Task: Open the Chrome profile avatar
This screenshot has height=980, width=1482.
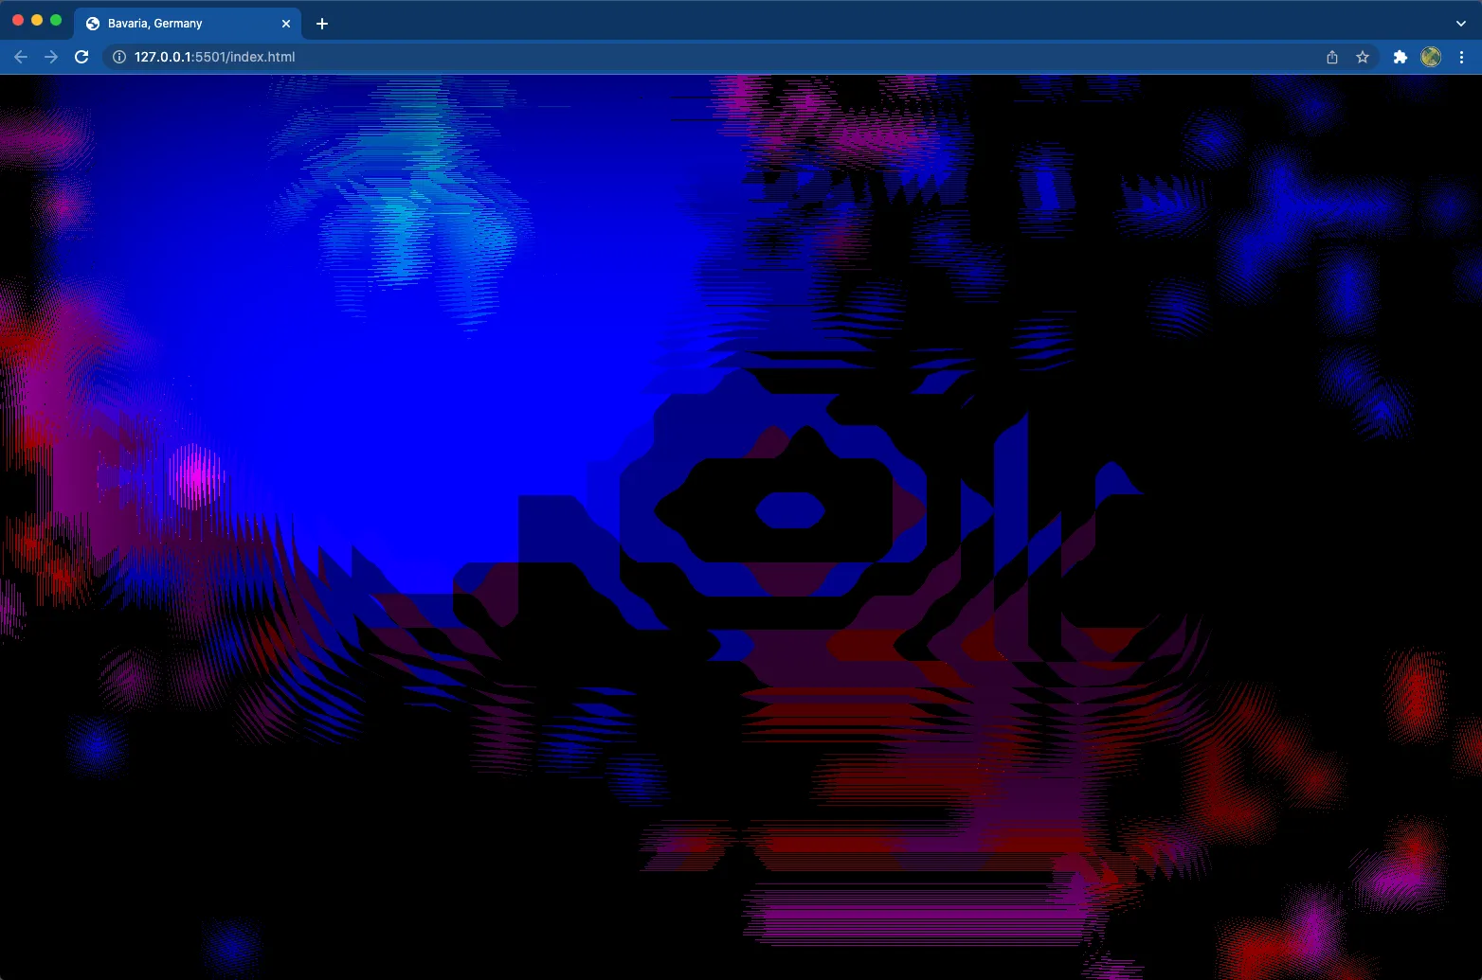Action: (x=1431, y=57)
